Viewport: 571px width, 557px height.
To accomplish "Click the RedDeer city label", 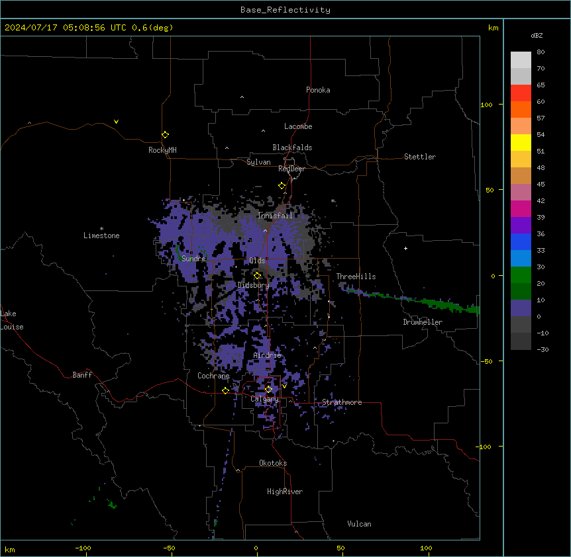I will pos(291,169).
